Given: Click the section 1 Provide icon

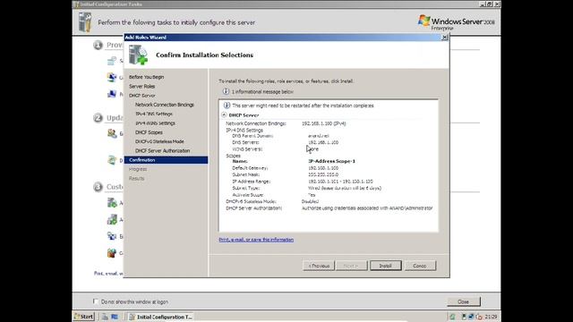Looking at the screenshot, I should click(x=98, y=46).
